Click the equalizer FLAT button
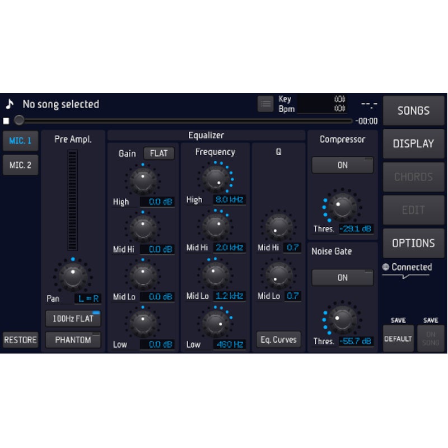 [x=159, y=153]
